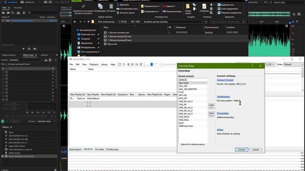This screenshot has height=171, width=305.
Task: Click Save << button in Converter Setup
Action: [x=211, y=114]
